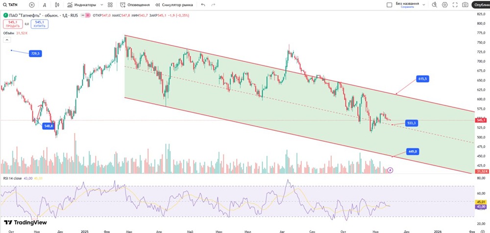
Task: Toggle the grey minus pill by the title
Action: [82, 15]
